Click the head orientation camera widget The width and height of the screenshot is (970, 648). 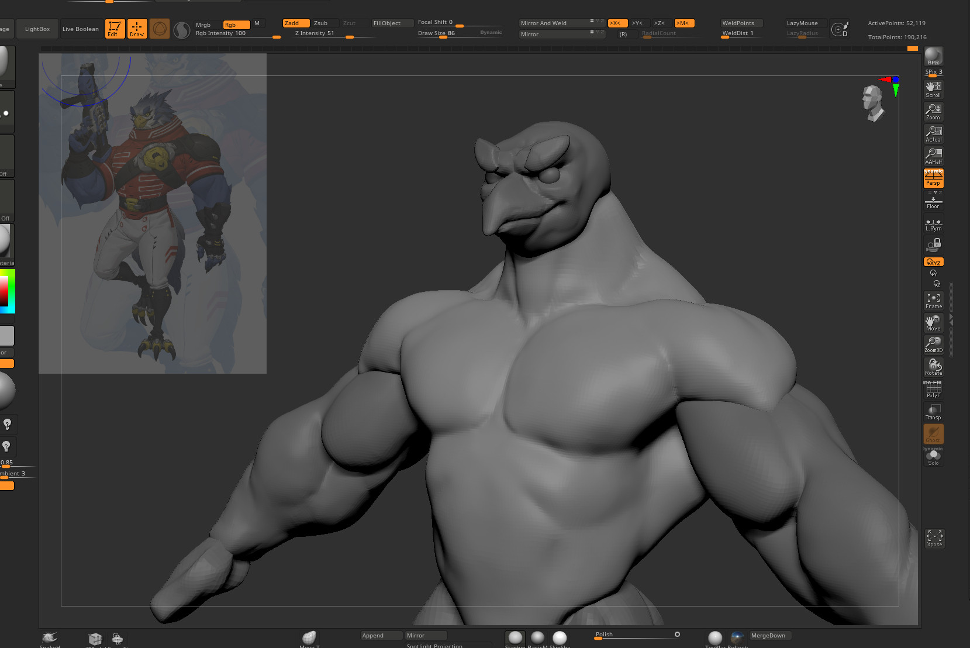tap(873, 104)
